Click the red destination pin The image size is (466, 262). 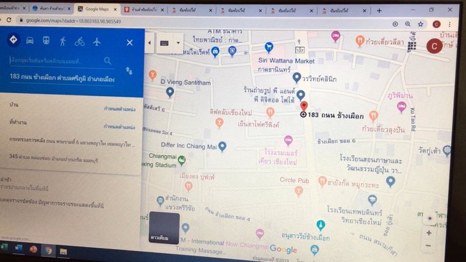pyautogui.click(x=303, y=106)
